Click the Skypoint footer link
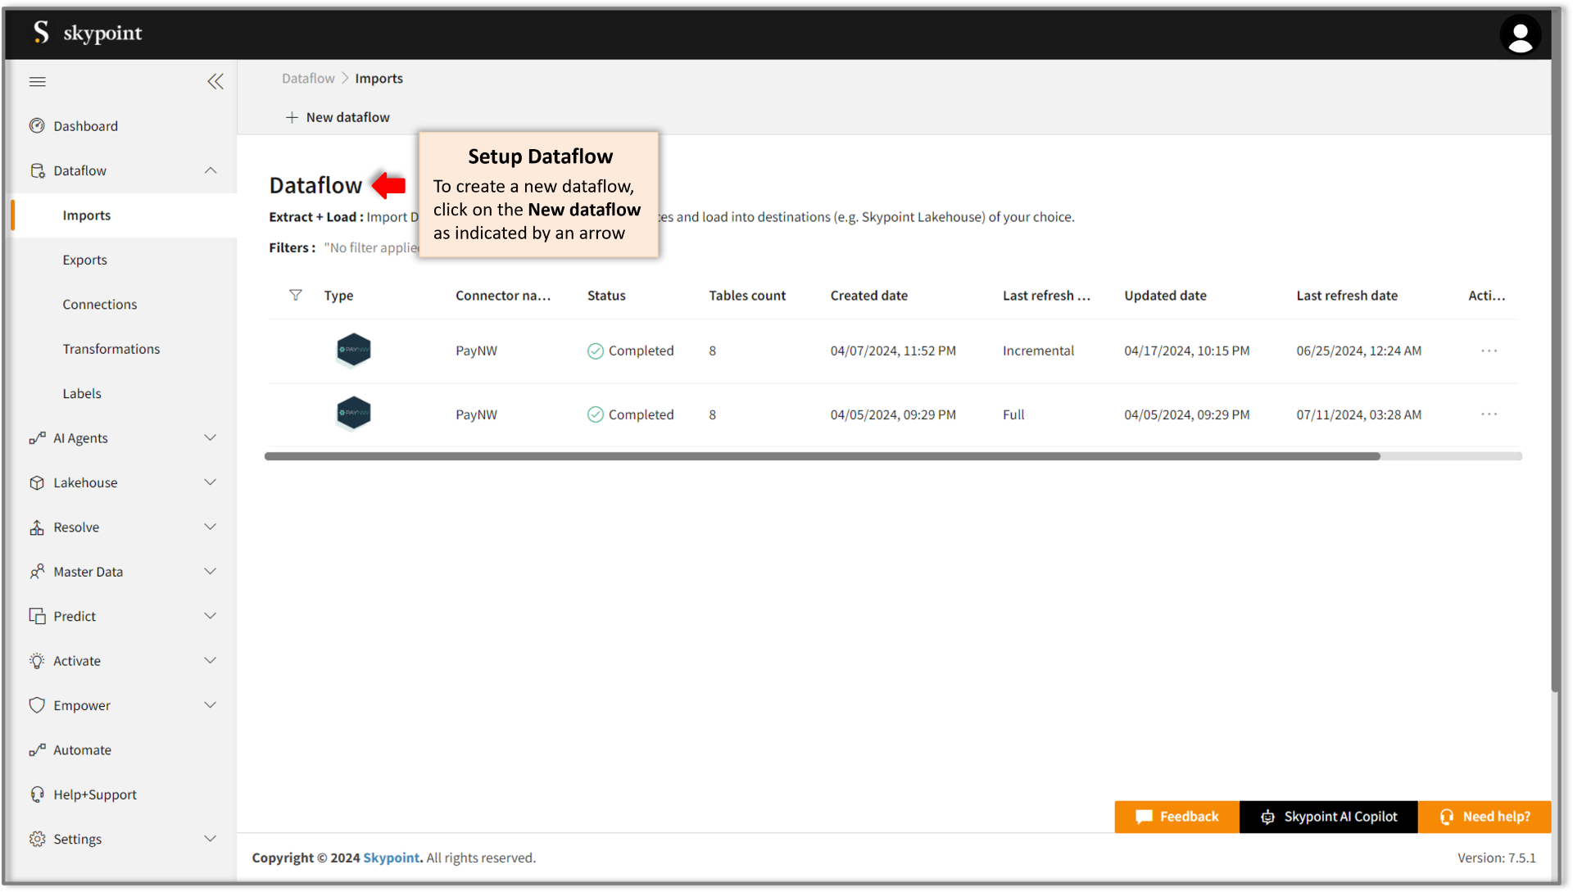 pos(391,858)
